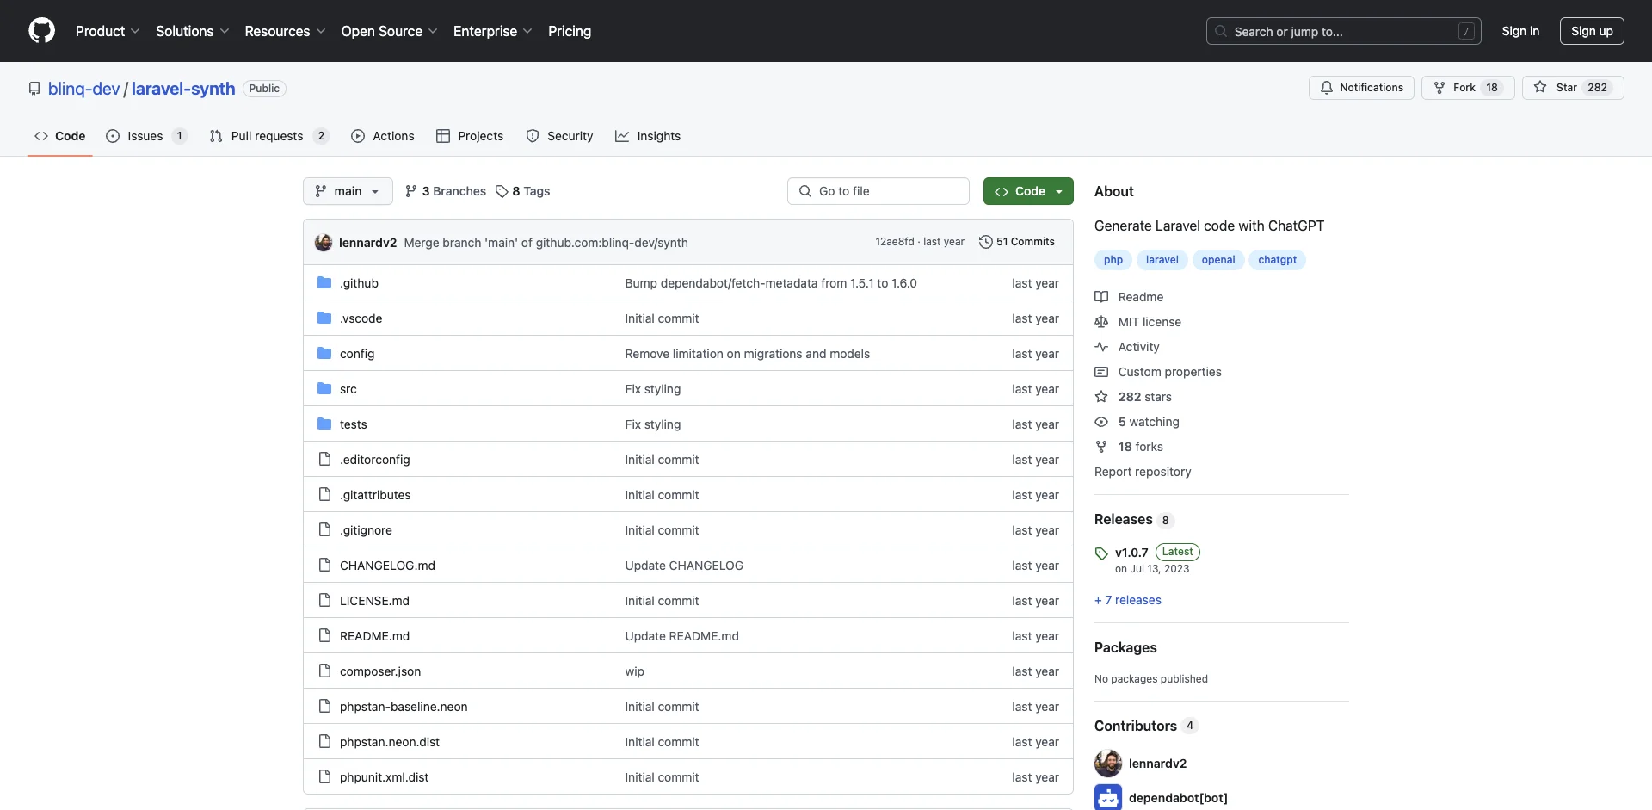Image resolution: width=1652 pixels, height=810 pixels.
Task: Click the file icon next to .editorconfig
Action: [x=324, y=459]
